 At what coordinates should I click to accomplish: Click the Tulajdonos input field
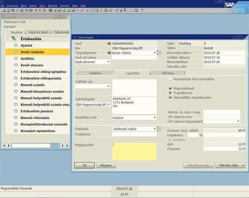point(134,134)
